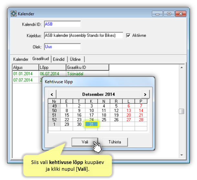Click the Graafiku ID column header
Viewport: 197px width, 180px height.
tap(87, 67)
